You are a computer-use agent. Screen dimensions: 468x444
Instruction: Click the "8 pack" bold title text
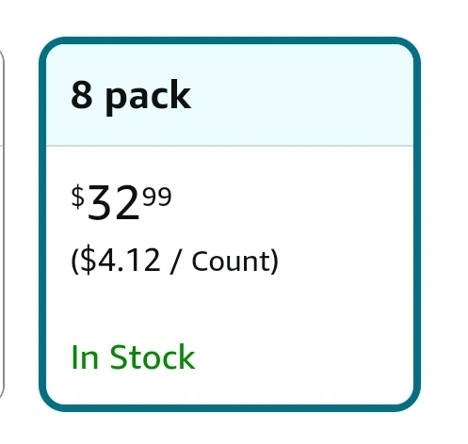tap(131, 97)
